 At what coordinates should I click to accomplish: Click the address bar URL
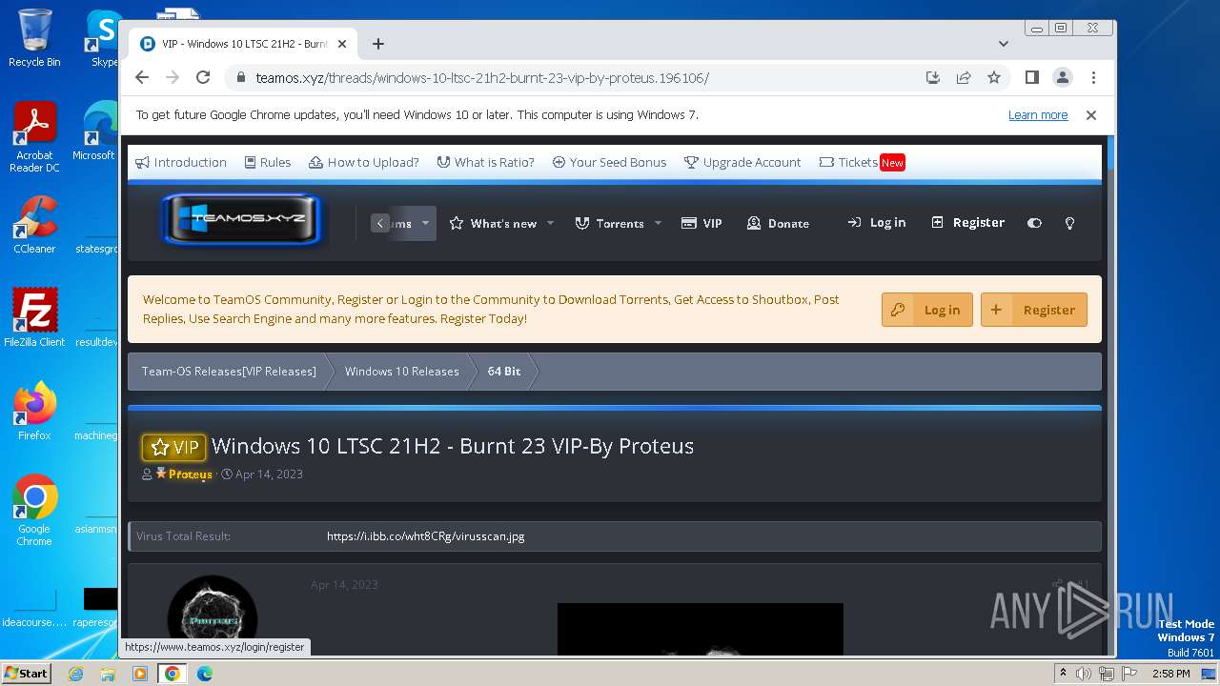coord(482,77)
